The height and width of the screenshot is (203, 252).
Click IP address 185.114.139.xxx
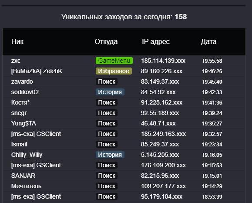pos(163,61)
